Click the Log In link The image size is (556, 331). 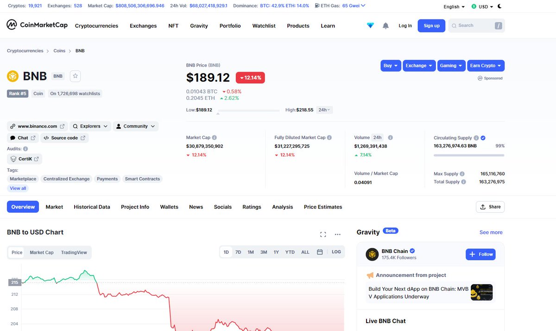(x=405, y=25)
